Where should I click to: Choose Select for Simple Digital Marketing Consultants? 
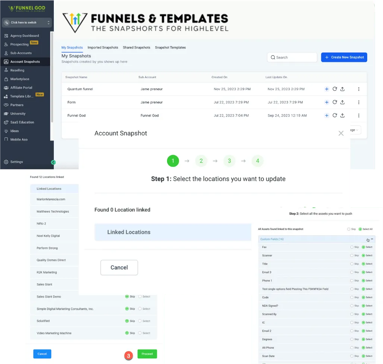[x=140, y=309]
